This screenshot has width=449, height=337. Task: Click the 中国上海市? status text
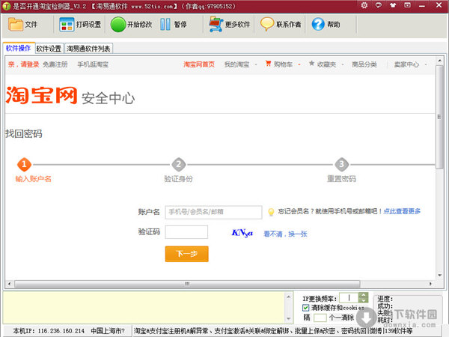point(108,331)
